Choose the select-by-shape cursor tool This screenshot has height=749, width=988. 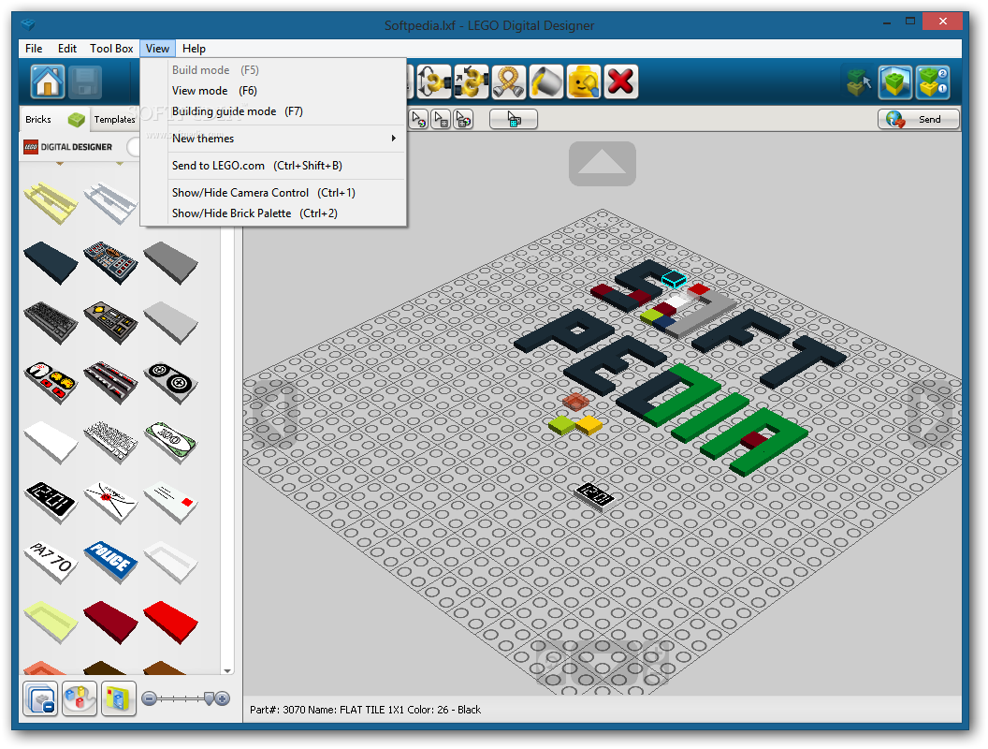441,119
